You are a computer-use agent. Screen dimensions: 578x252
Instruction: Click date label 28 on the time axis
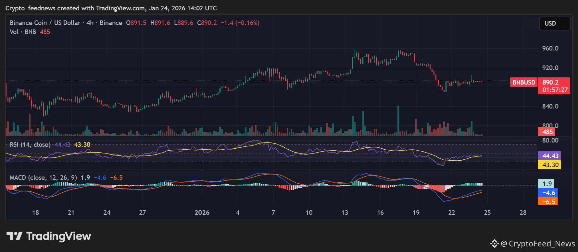523,212
